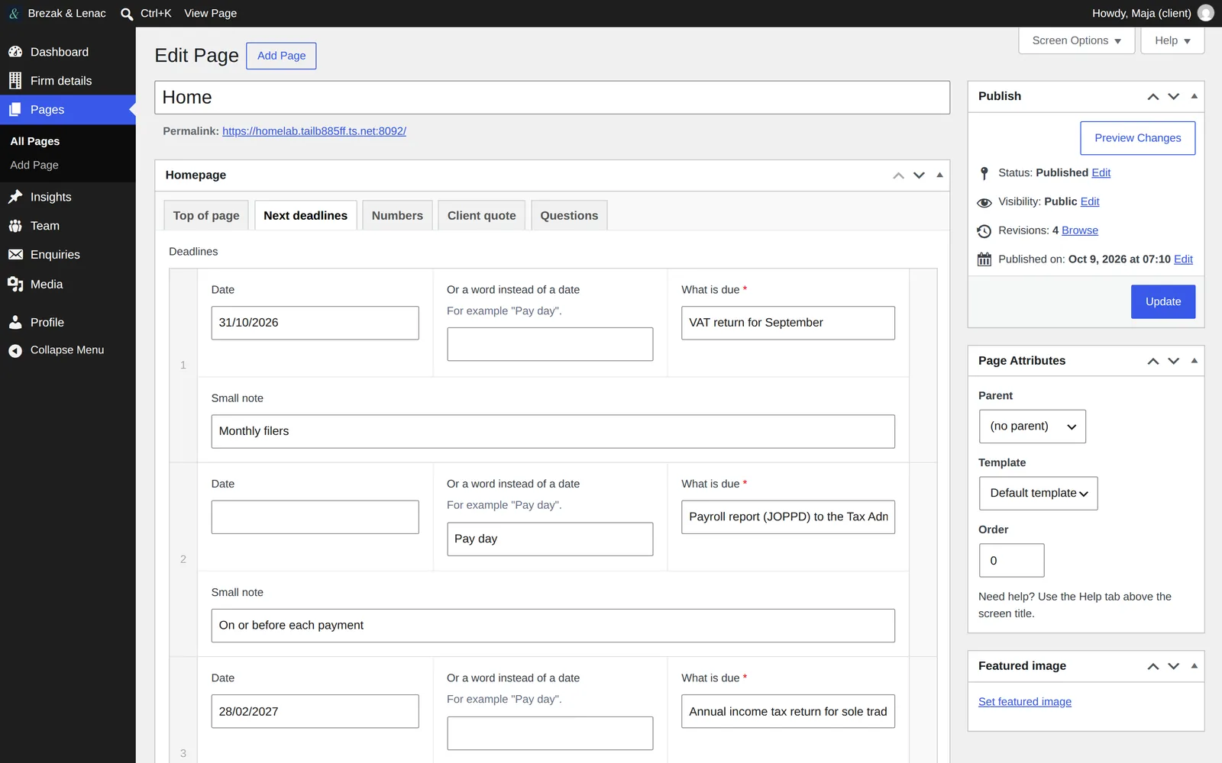Click the search magnifier in the admin bar
The width and height of the screenshot is (1222, 763).
pos(127,14)
